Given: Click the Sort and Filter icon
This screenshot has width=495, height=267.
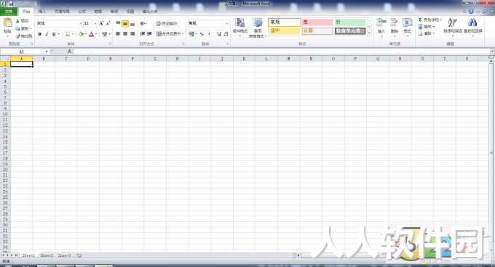Looking at the screenshot, I should click(x=452, y=22).
